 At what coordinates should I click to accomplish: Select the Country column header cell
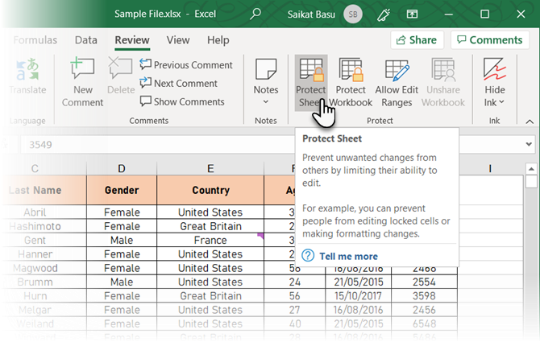point(210,190)
